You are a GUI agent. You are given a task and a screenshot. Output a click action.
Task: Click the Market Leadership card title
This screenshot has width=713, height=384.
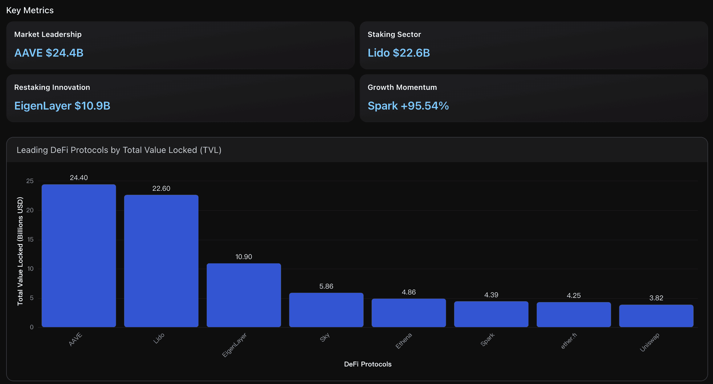[x=48, y=34]
